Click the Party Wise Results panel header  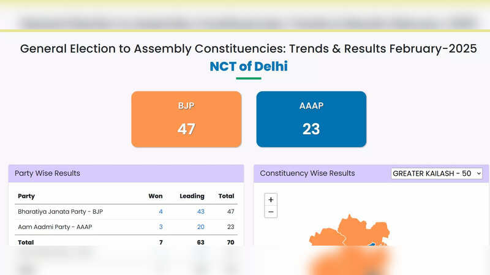pyautogui.click(x=48, y=173)
